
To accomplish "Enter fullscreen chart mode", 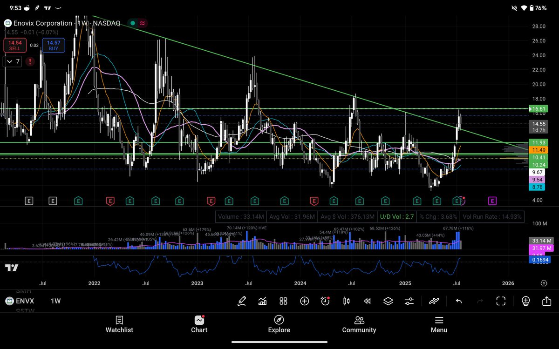I will click(501, 301).
